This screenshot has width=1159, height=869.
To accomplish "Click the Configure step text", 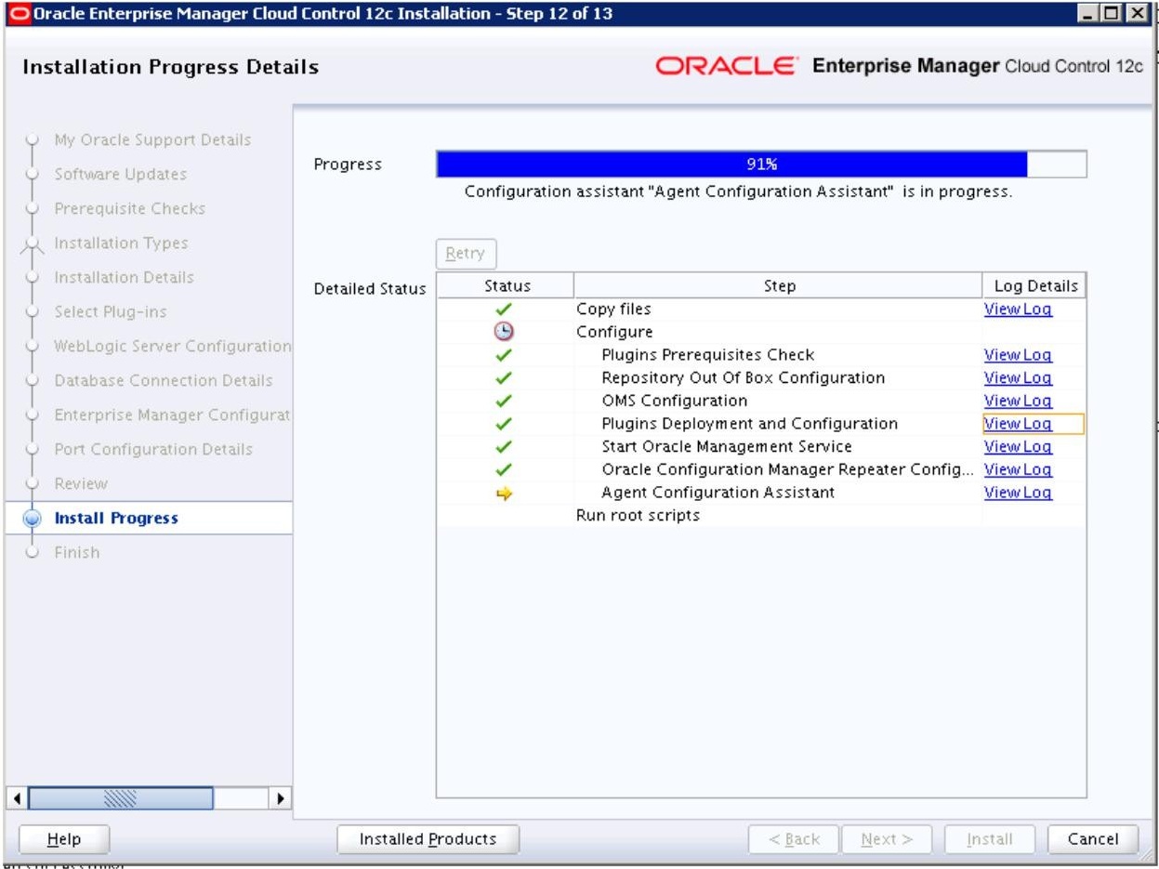I will click(614, 332).
